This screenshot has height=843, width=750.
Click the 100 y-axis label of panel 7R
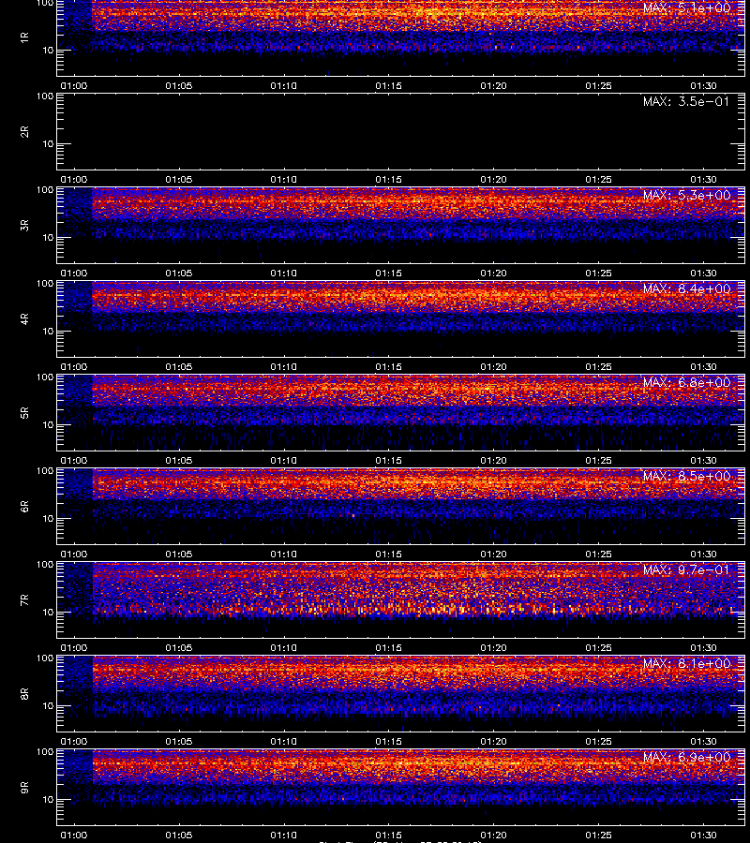(x=45, y=565)
